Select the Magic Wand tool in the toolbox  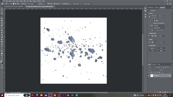pos(2,16)
